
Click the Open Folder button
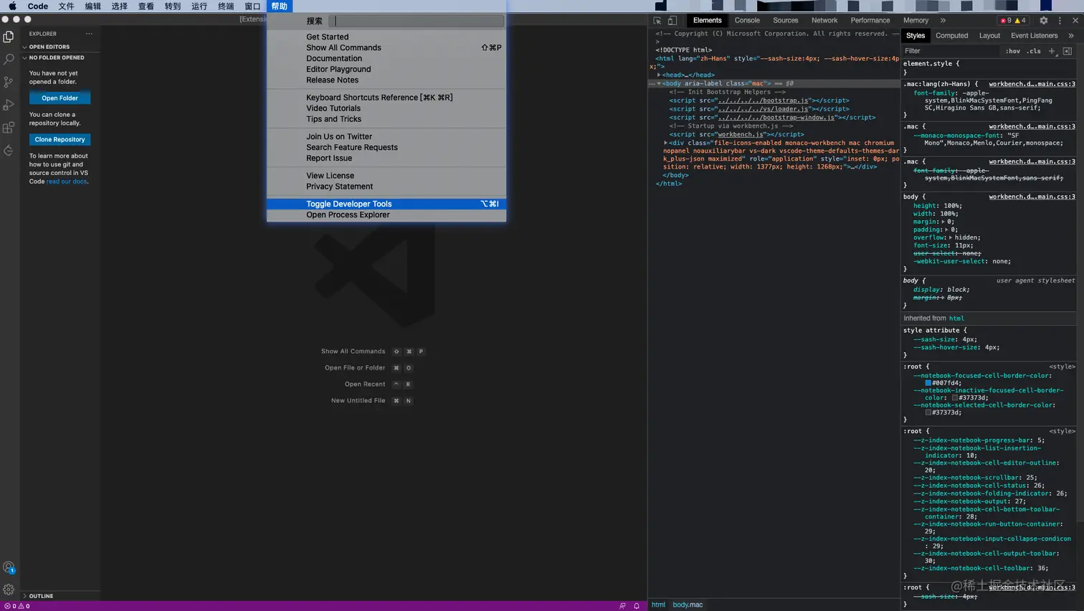60,98
